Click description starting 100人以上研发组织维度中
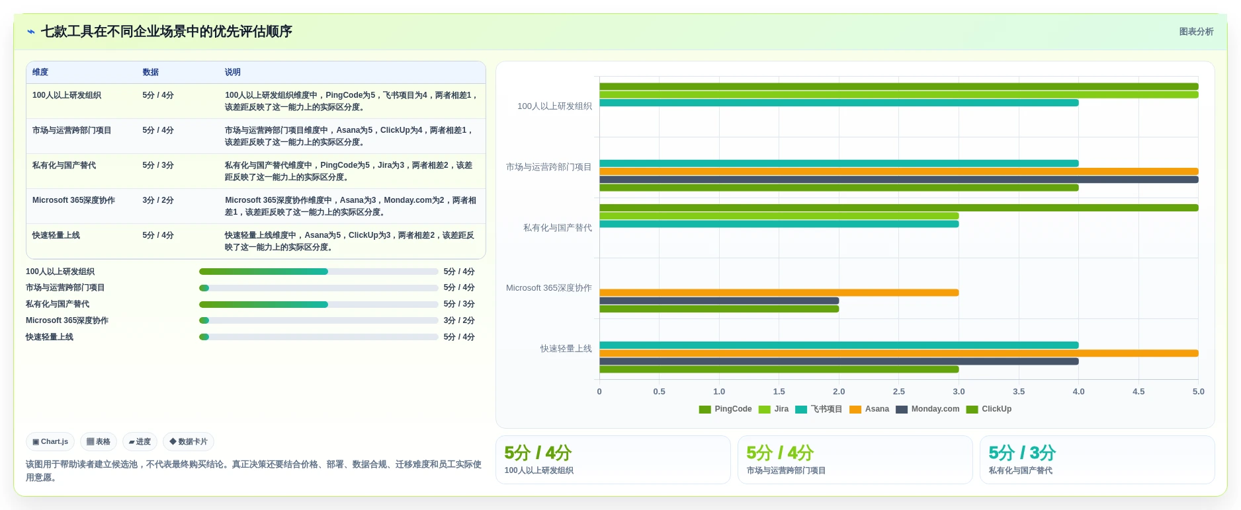The height and width of the screenshot is (510, 1241). pyautogui.click(x=351, y=101)
